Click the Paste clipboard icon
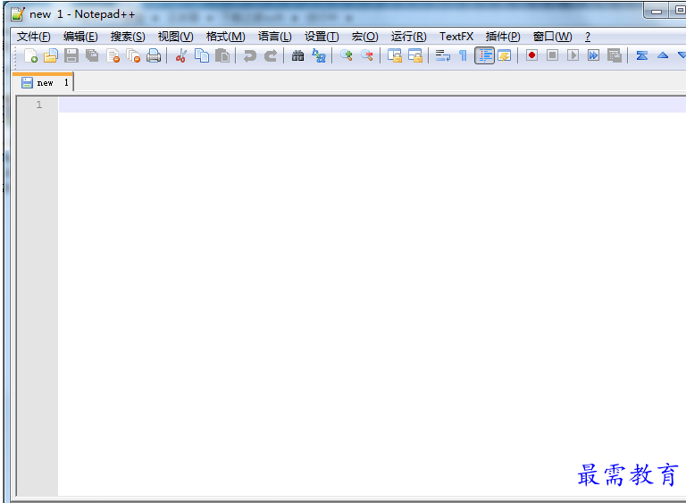Screen dimensions: 686x503 pyautogui.click(x=222, y=55)
